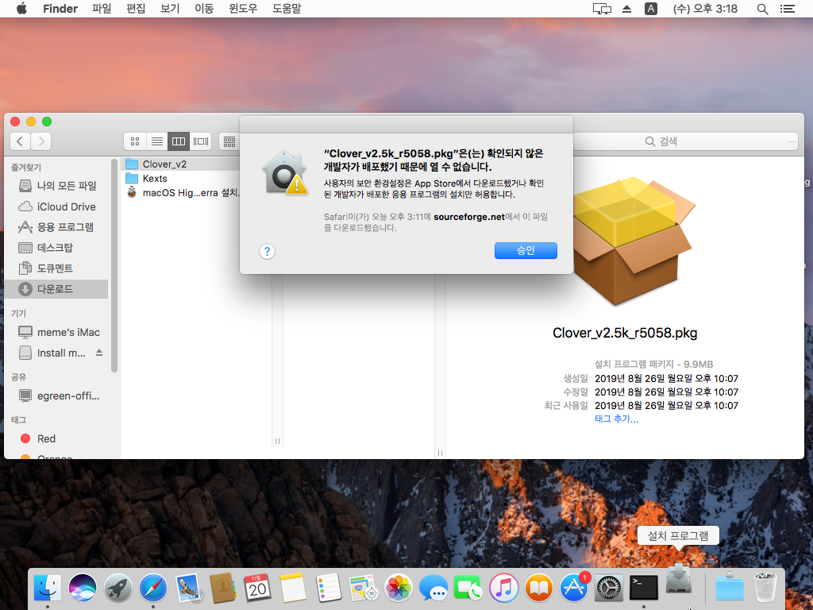Viewport: 813px width, 610px height.
Task: Go forward with Finder's forward arrow
Action: click(41, 141)
